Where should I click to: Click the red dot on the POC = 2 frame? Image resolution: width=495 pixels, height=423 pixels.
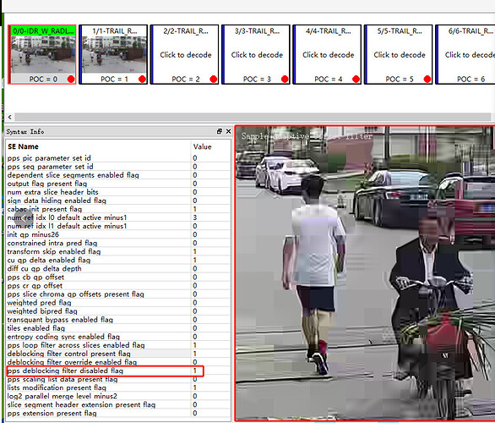coord(214,79)
